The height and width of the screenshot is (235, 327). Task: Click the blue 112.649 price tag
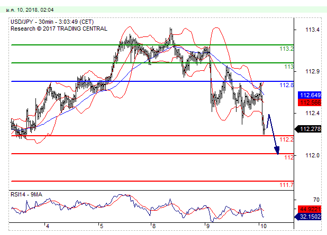[x=310, y=95]
